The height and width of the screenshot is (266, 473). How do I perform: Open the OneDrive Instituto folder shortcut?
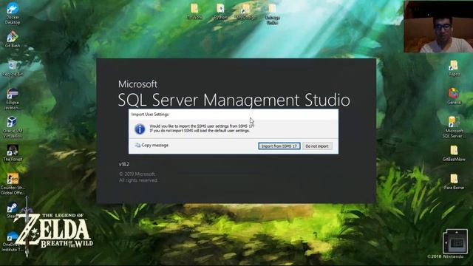pyautogui.click(x=13, y=242)
